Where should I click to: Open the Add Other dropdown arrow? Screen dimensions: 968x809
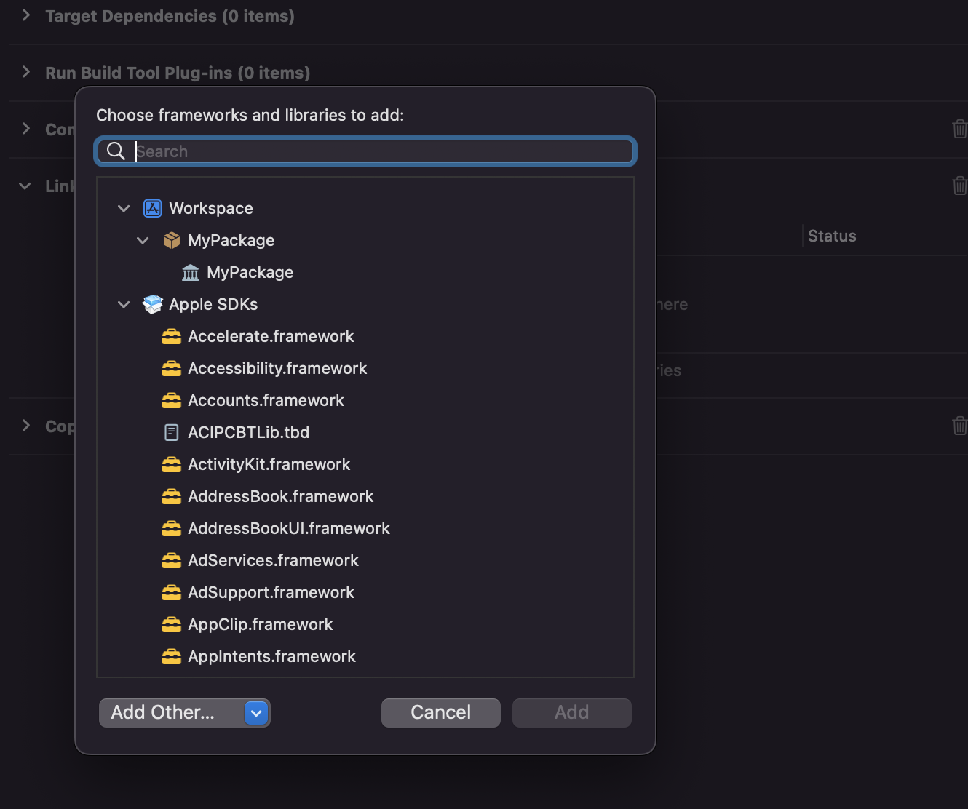[x=256, y=713]
